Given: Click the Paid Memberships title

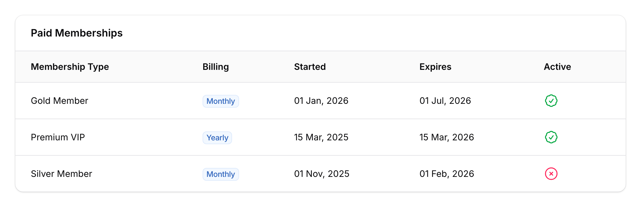Looking at the screenshot, I should pos(77,33).
